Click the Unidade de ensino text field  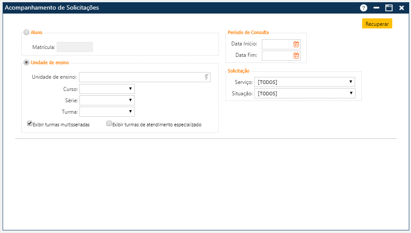coord(140,77)
